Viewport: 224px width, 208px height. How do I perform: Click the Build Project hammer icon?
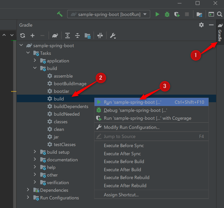tap(60, 14)
